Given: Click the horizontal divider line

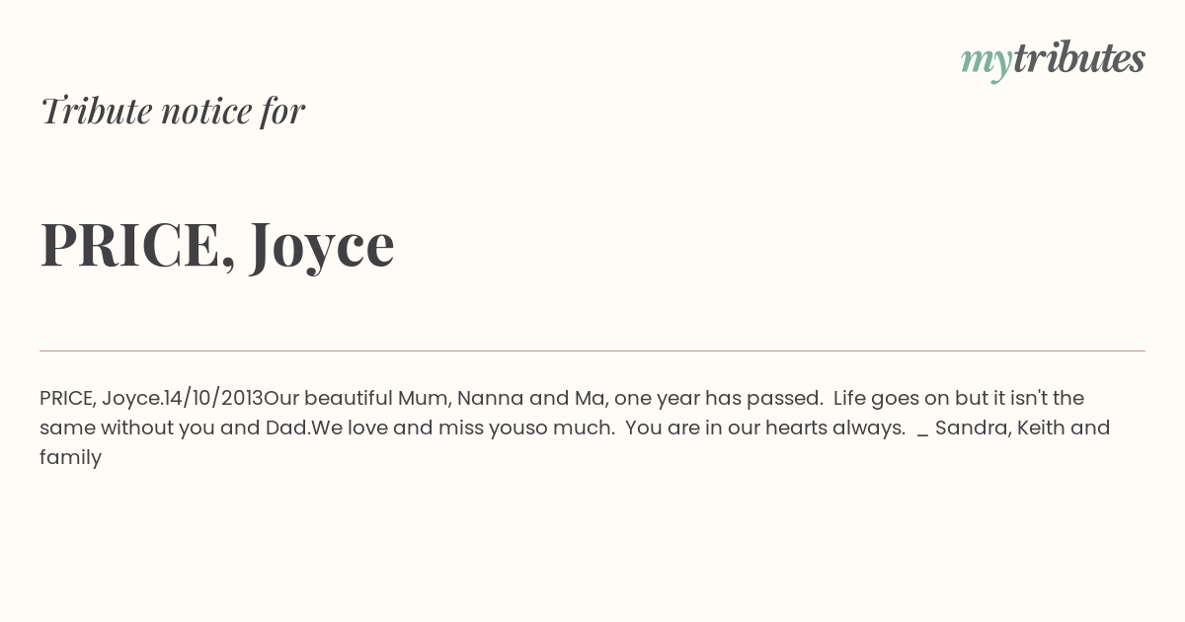Looking at the screenshot, I should 592,350.
